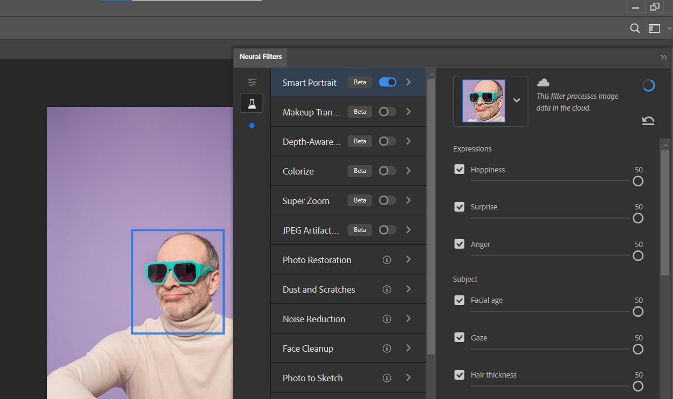This screenshot has width=673, height=399.
Task: Open the workspace switcher icon
Action: (x=654, y=28)
